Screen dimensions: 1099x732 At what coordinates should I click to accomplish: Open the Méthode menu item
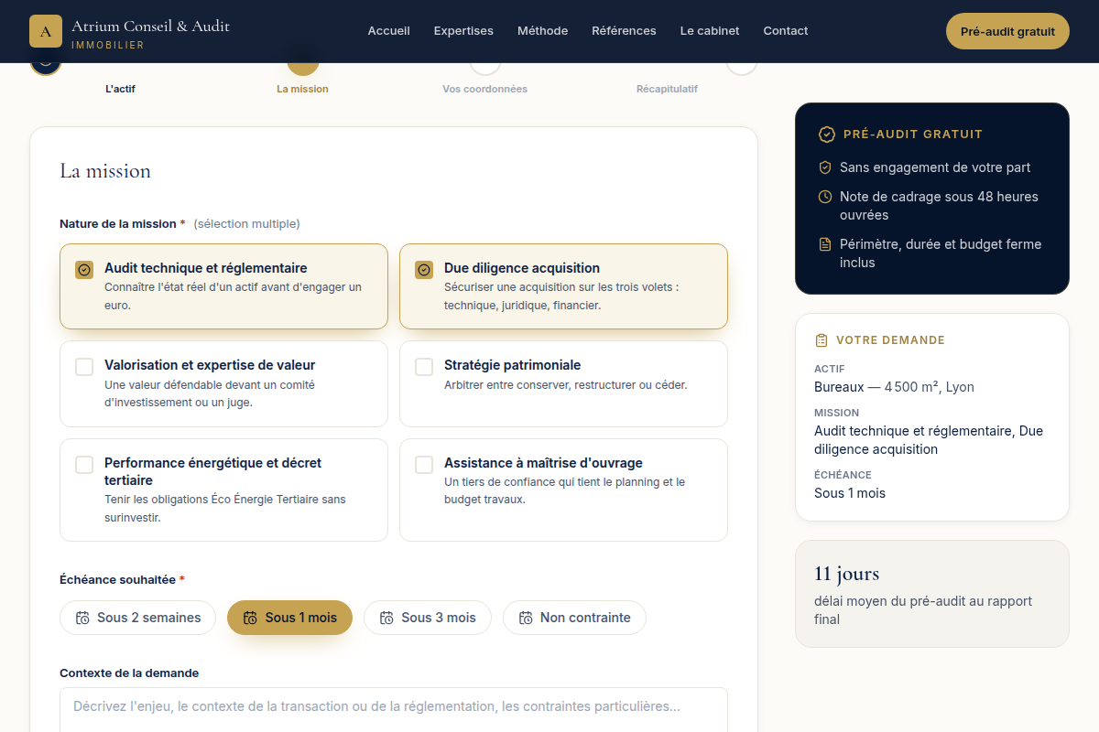pyautogui.click(x=542, y=31)
